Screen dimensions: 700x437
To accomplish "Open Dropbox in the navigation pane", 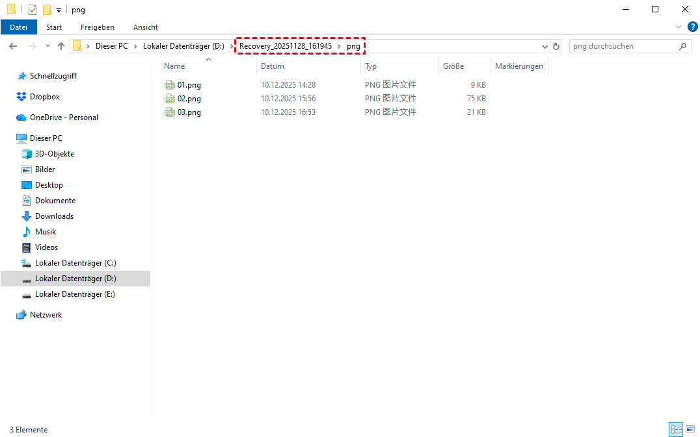I will 44,97.
